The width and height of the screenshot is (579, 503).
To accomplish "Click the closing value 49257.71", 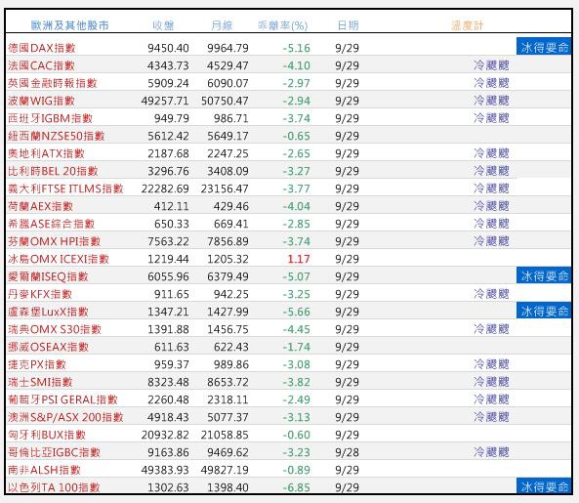I will click(165, 101).
